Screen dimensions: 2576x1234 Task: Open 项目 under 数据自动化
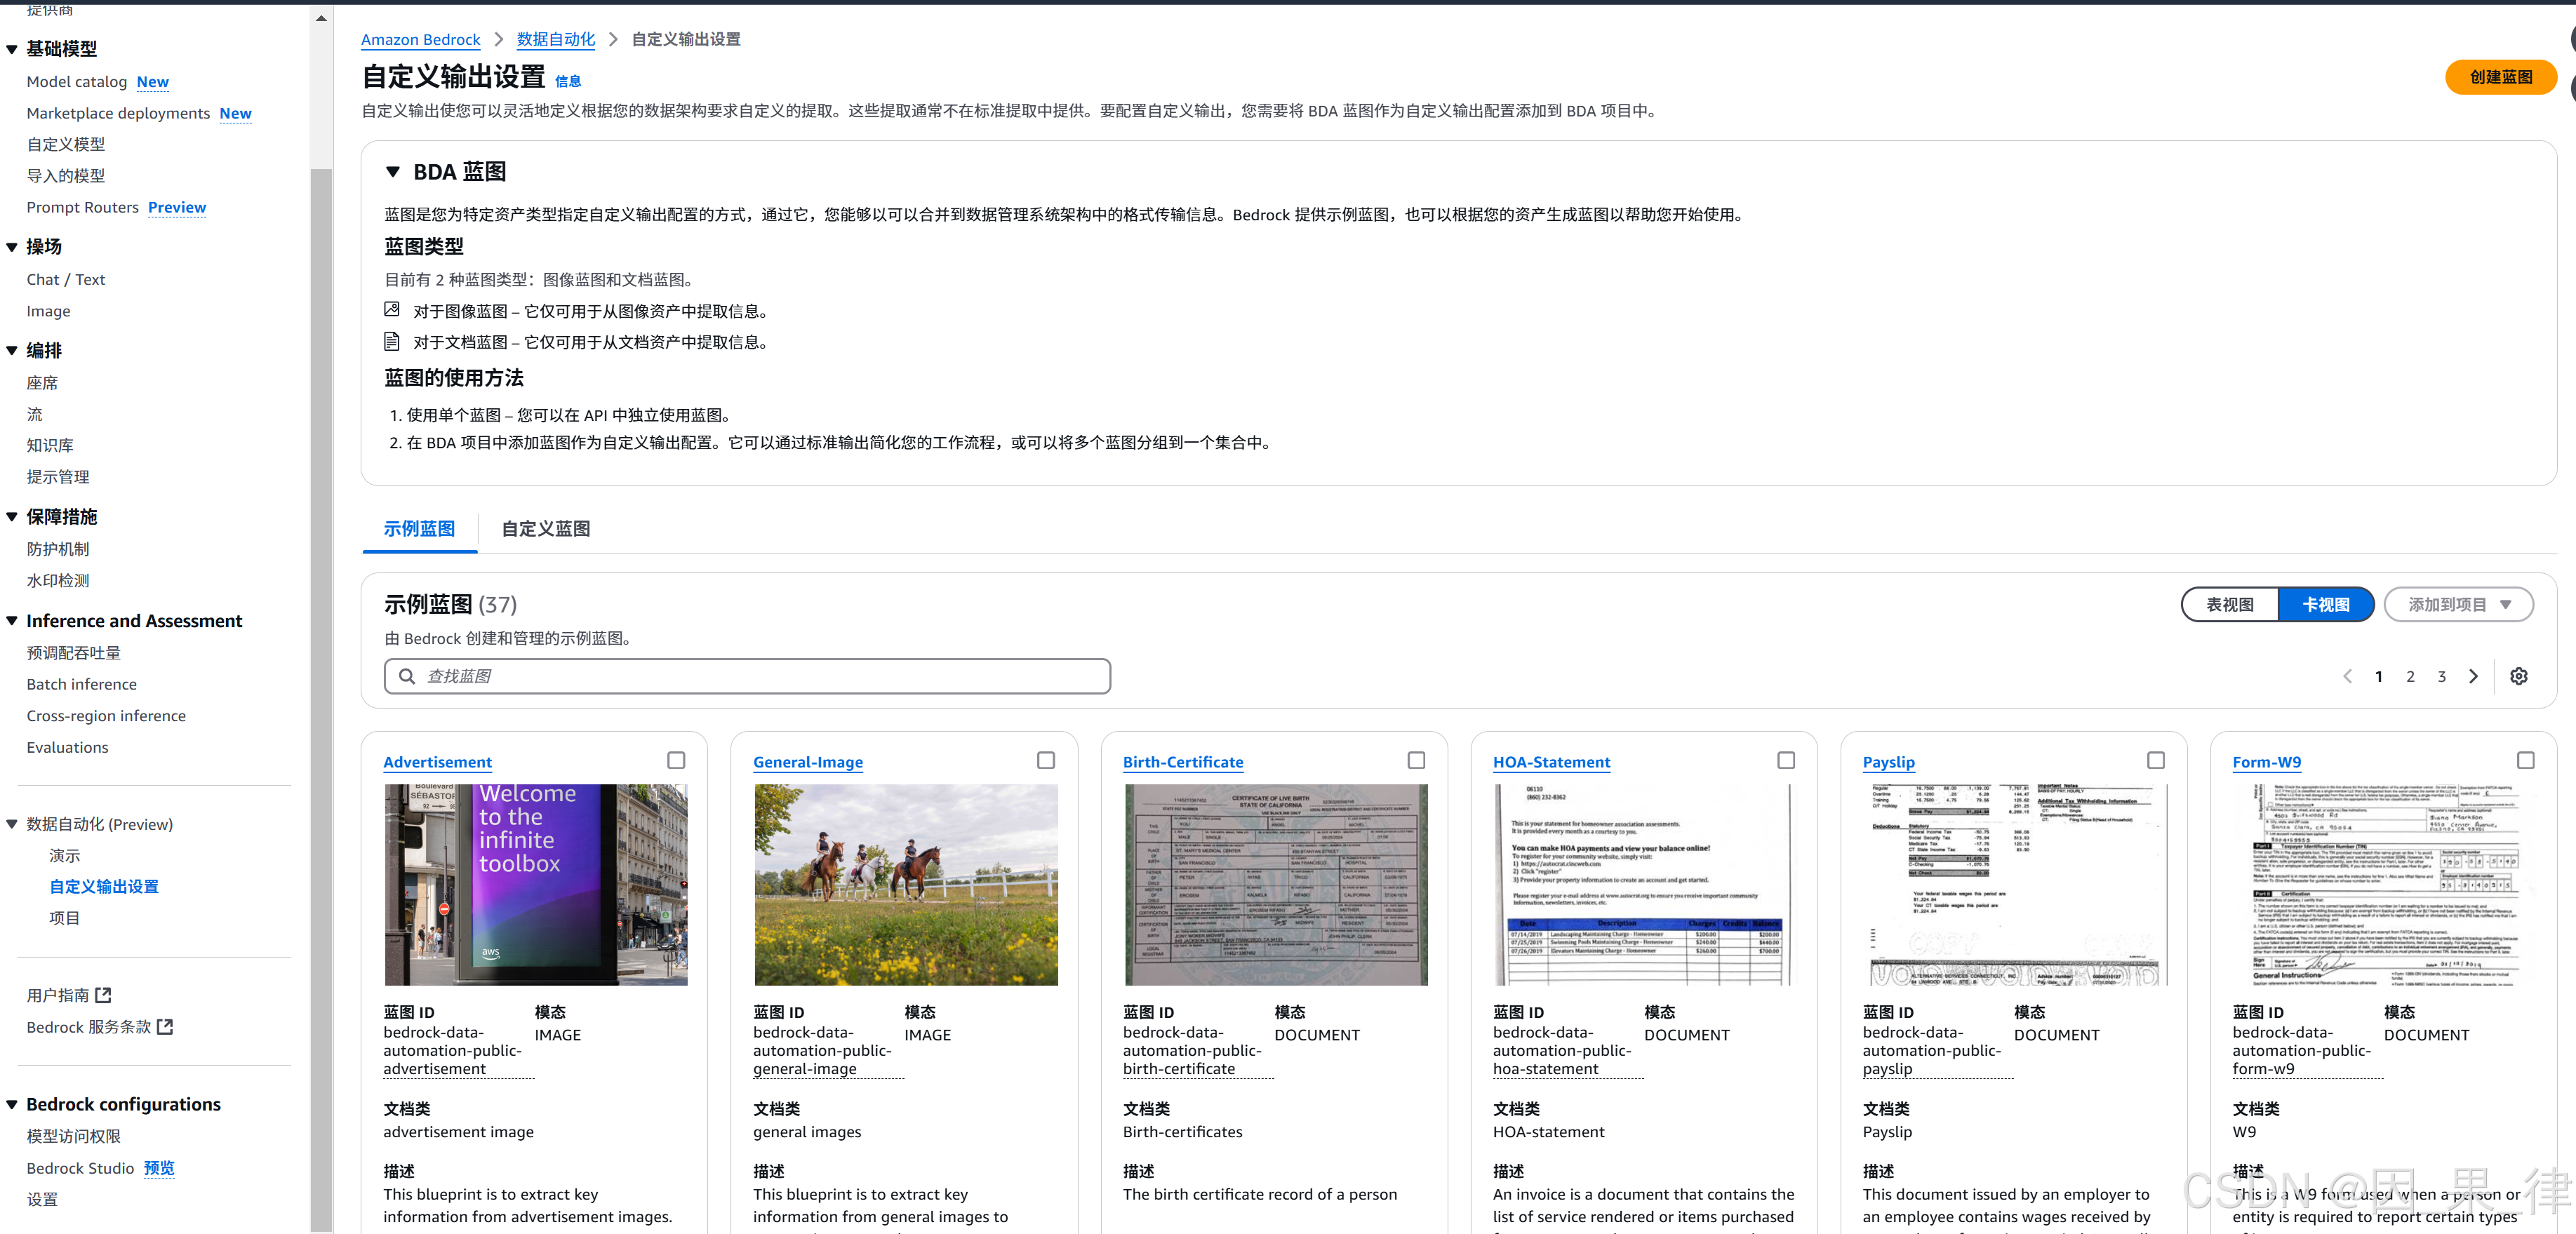(x=65, y=917)
